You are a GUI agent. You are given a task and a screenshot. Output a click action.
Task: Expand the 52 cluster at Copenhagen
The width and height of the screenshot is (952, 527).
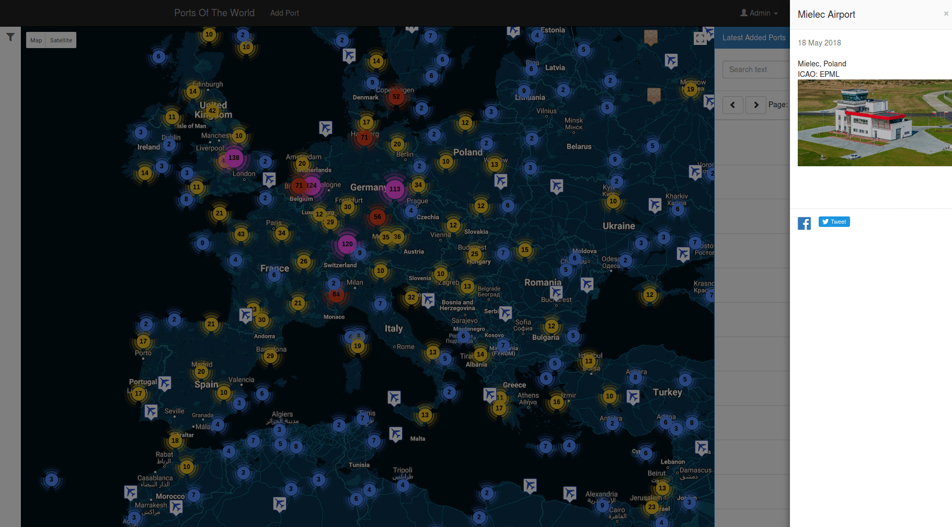coord(396,96)
